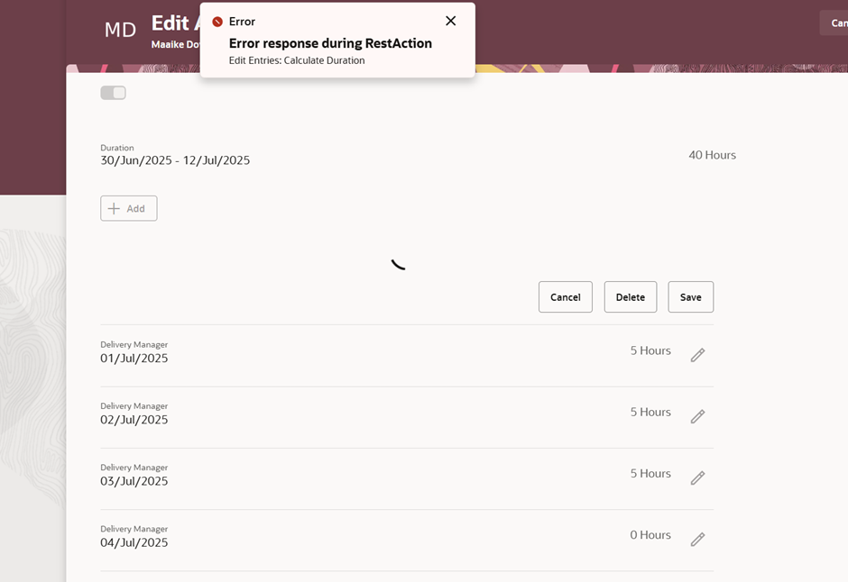This screenshot has height=582, width=848.
Task: Toggle the switch below the page header
Action: point(112,92)
